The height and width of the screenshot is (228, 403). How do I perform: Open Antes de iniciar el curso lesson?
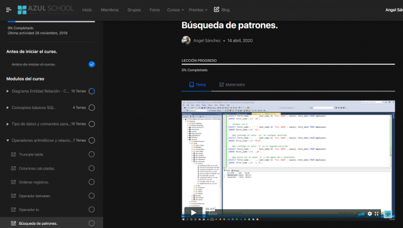pyautogui.click(x=33, y=64)
